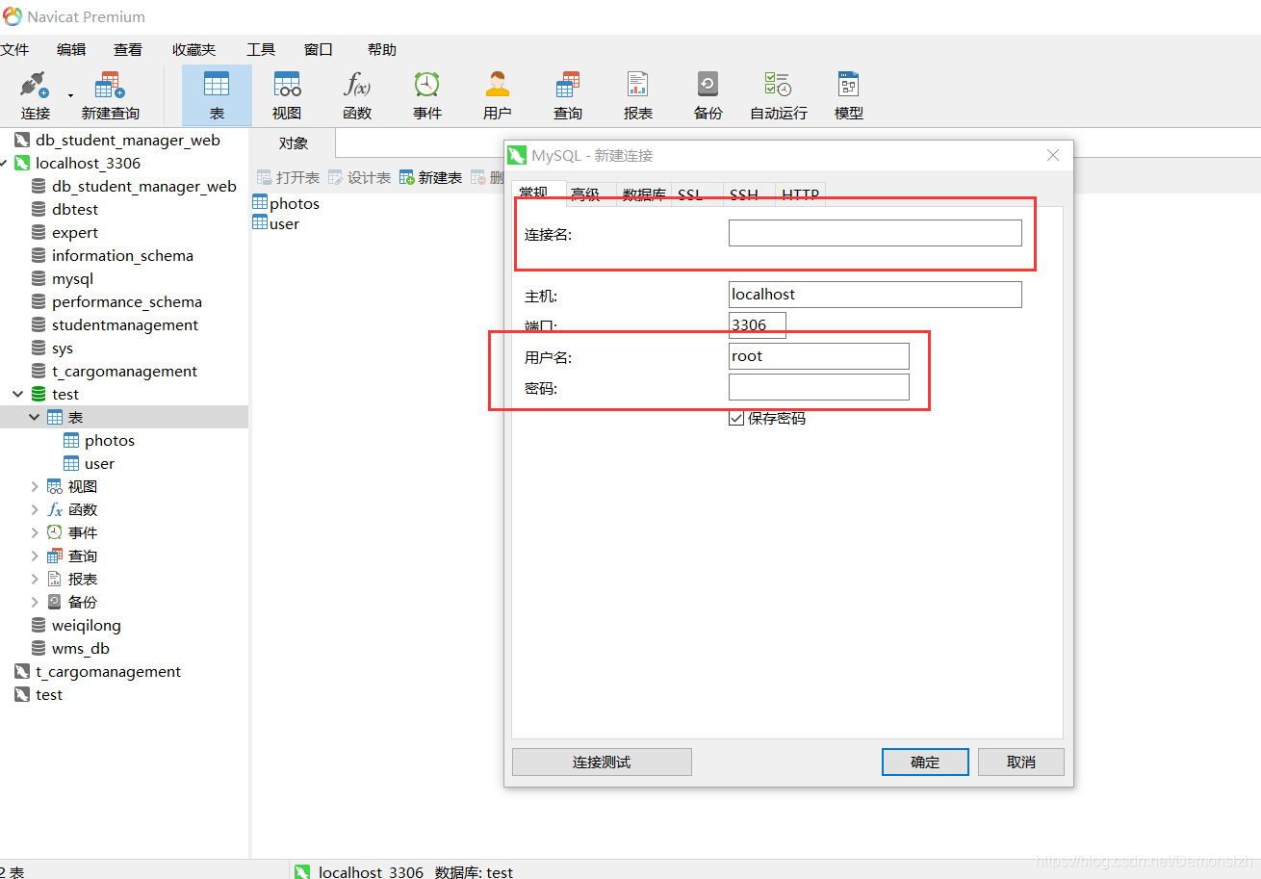Expand the 事件 tree node
Image resolution: width=1261 pixels, height=879 pixels.
click(x=35, y=532)
